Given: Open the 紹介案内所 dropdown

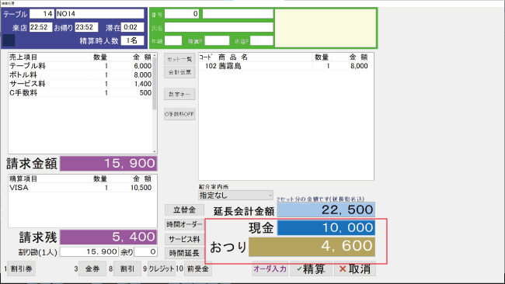Looking at the screenshot, I should (x=235, y=196).
